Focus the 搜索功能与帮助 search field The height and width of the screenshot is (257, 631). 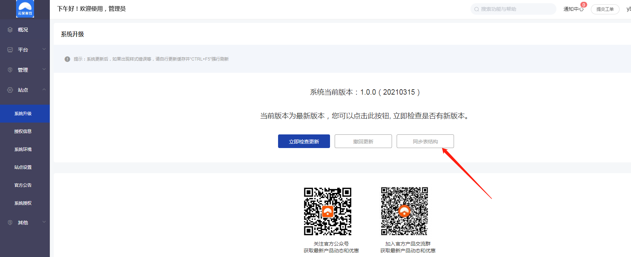[x=513, y=9]
